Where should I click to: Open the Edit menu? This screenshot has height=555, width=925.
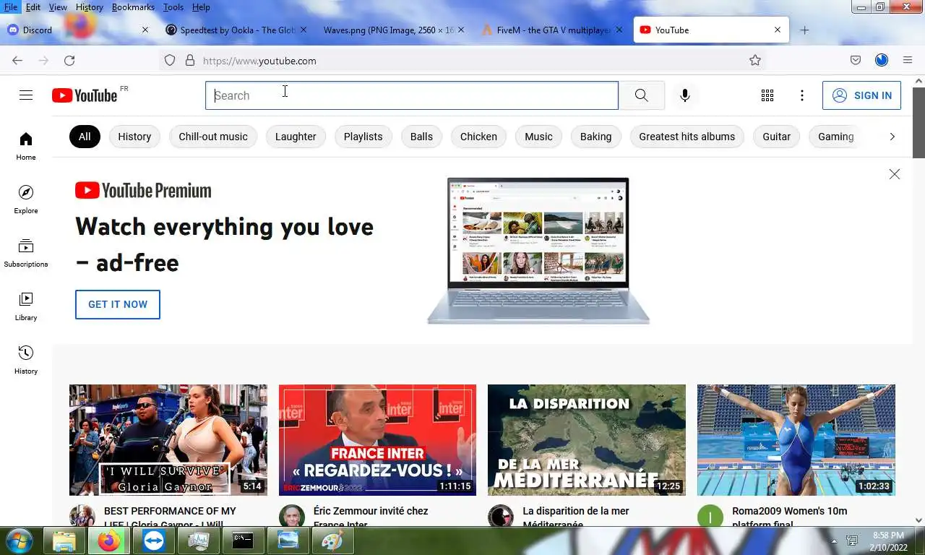pyautogui.click(x=33, y=7)
